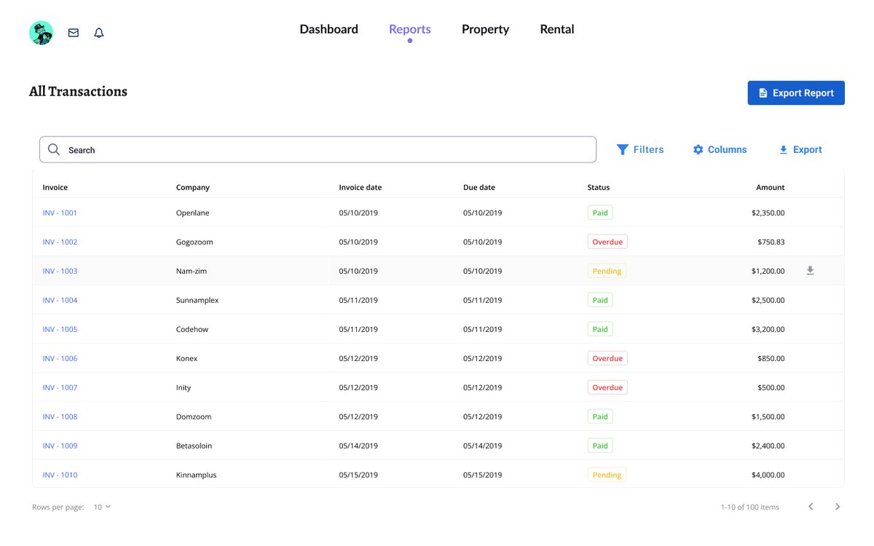Viewport: 874px width, 546px height.
Task: Open invoice INV - 1007
Action: tap(60, 387)
